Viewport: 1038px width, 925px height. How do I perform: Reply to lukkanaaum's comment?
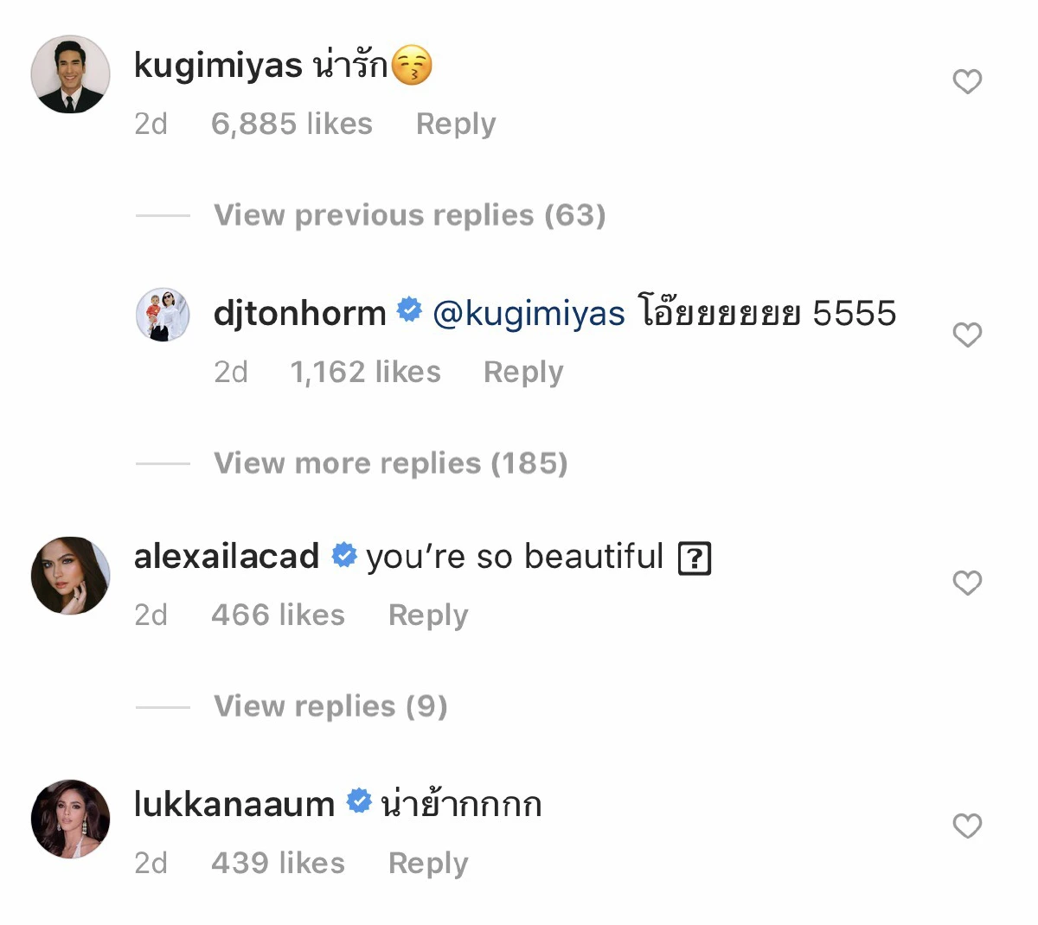(427, 862)
